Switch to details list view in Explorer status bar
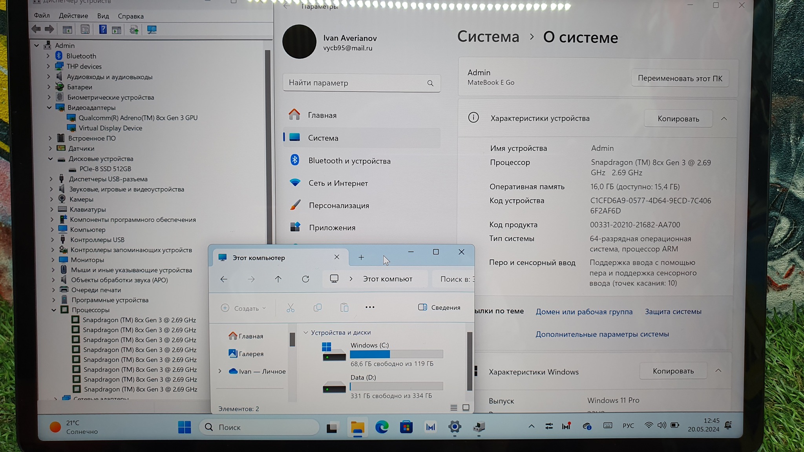The height and width of the screenshot is (452, 804). tap(453, 408)
